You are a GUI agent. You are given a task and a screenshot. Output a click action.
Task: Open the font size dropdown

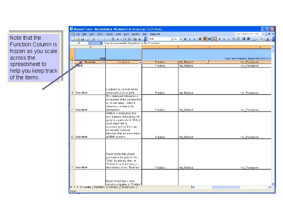click(x=180, y=39)
